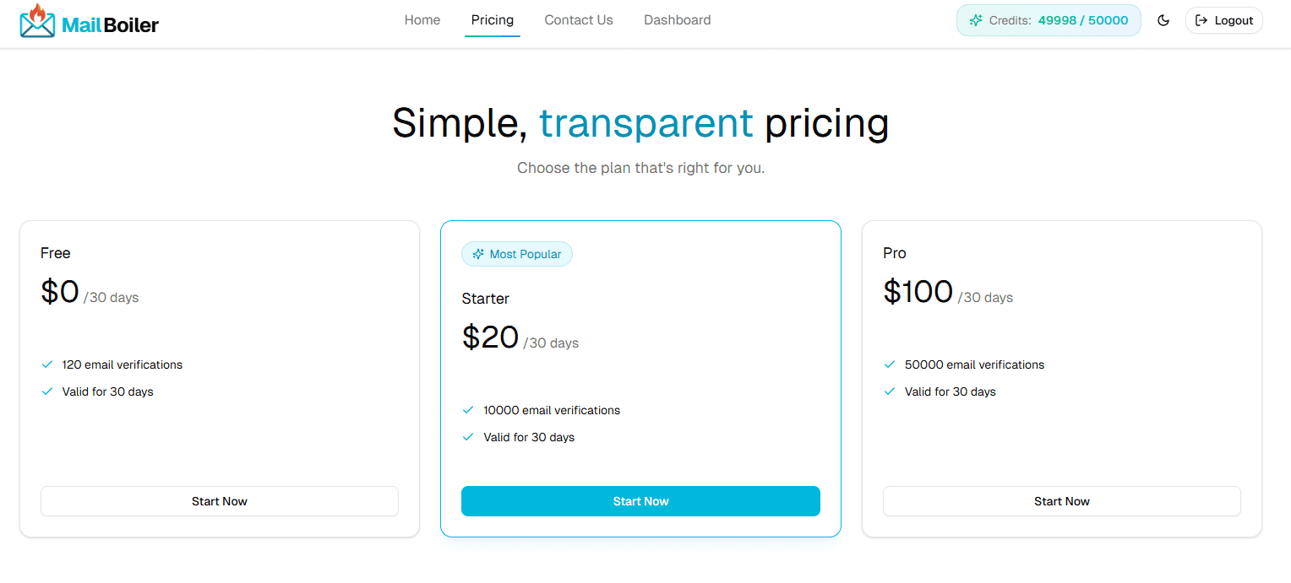
Task: Click the checkmark beside 10000 email verifications
Action: [x=468, y=410]
